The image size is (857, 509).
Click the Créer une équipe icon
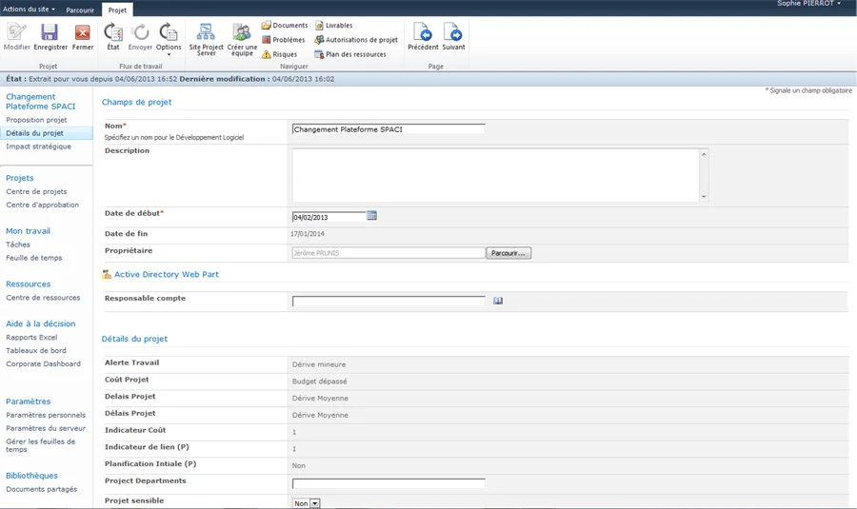[242, 37]
